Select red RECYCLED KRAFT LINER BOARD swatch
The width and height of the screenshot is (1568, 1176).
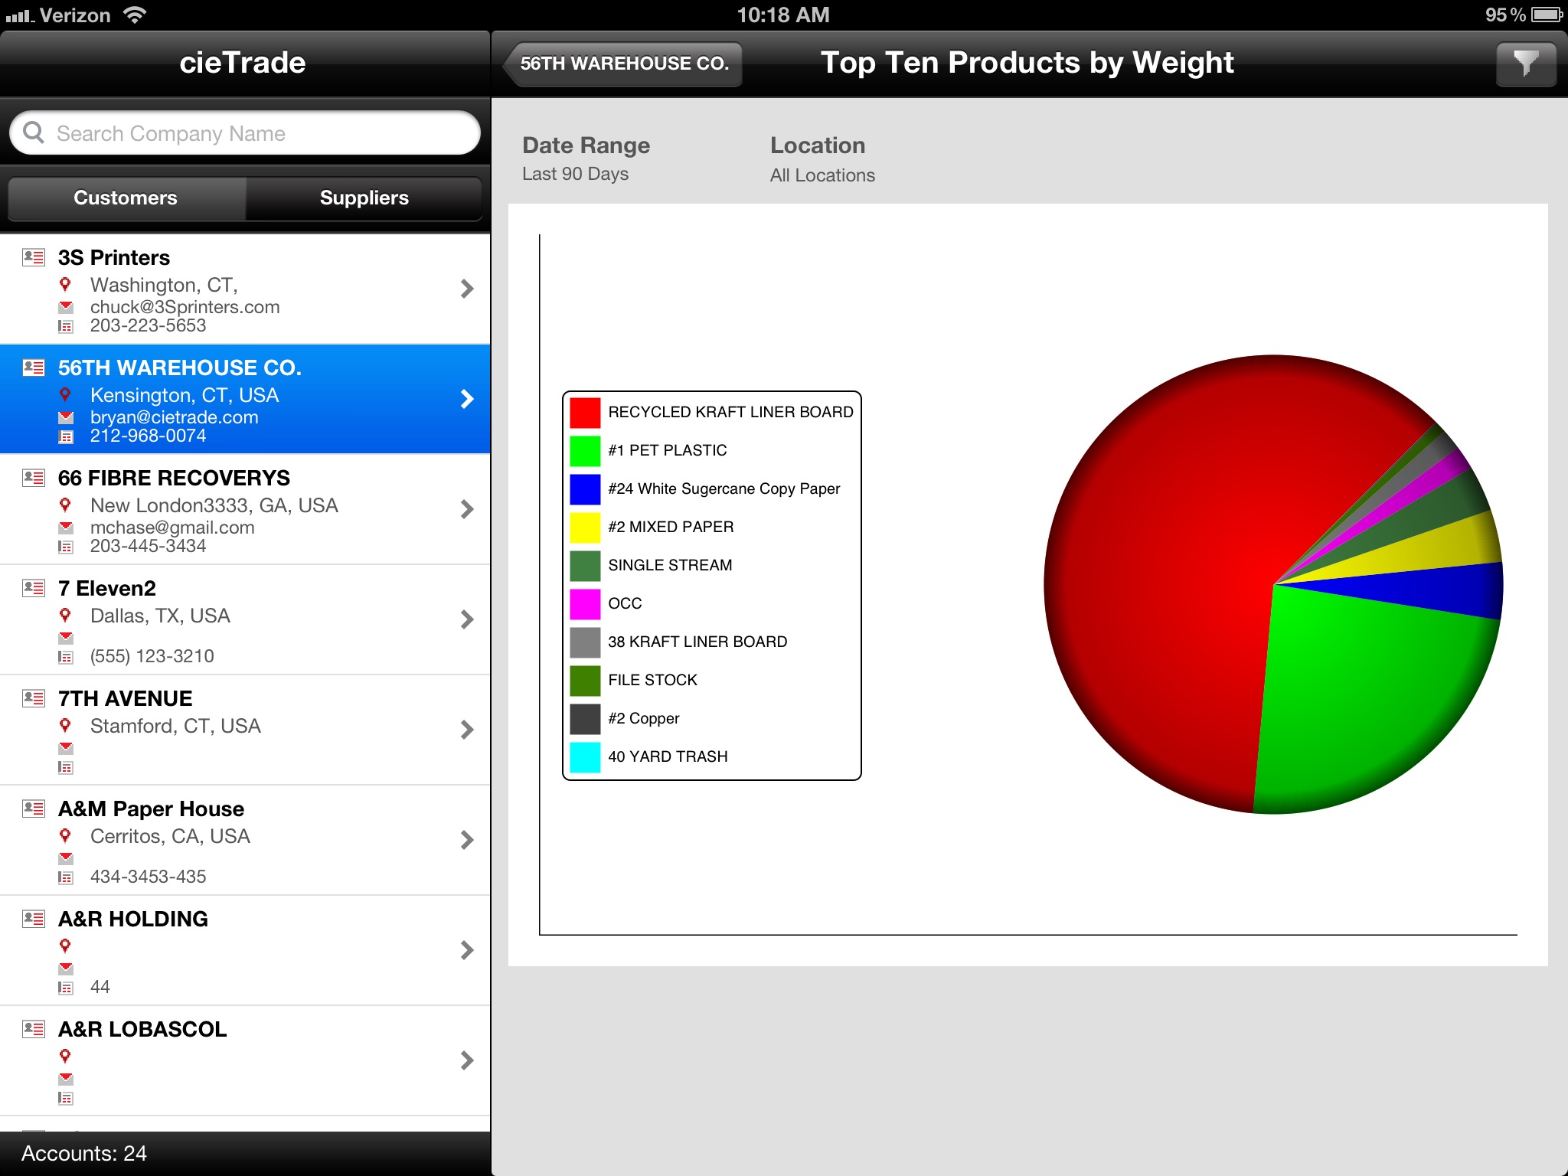tap(585, 413)
